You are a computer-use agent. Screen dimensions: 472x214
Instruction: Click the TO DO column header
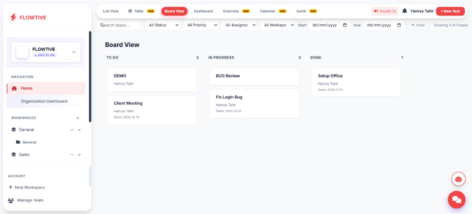coord(112,58)
